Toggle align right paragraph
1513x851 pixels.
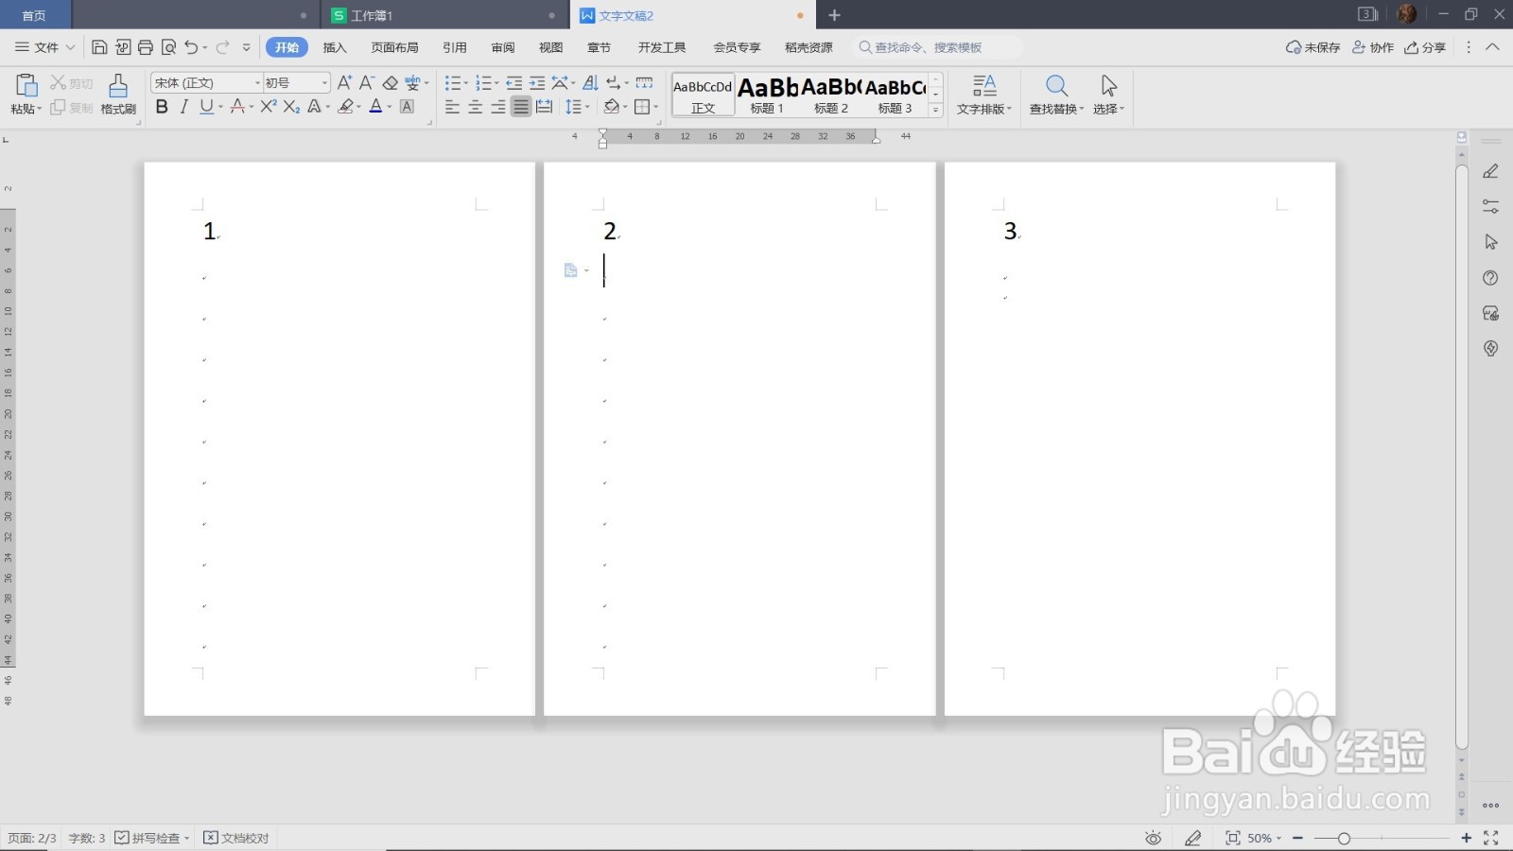[498, 107]
